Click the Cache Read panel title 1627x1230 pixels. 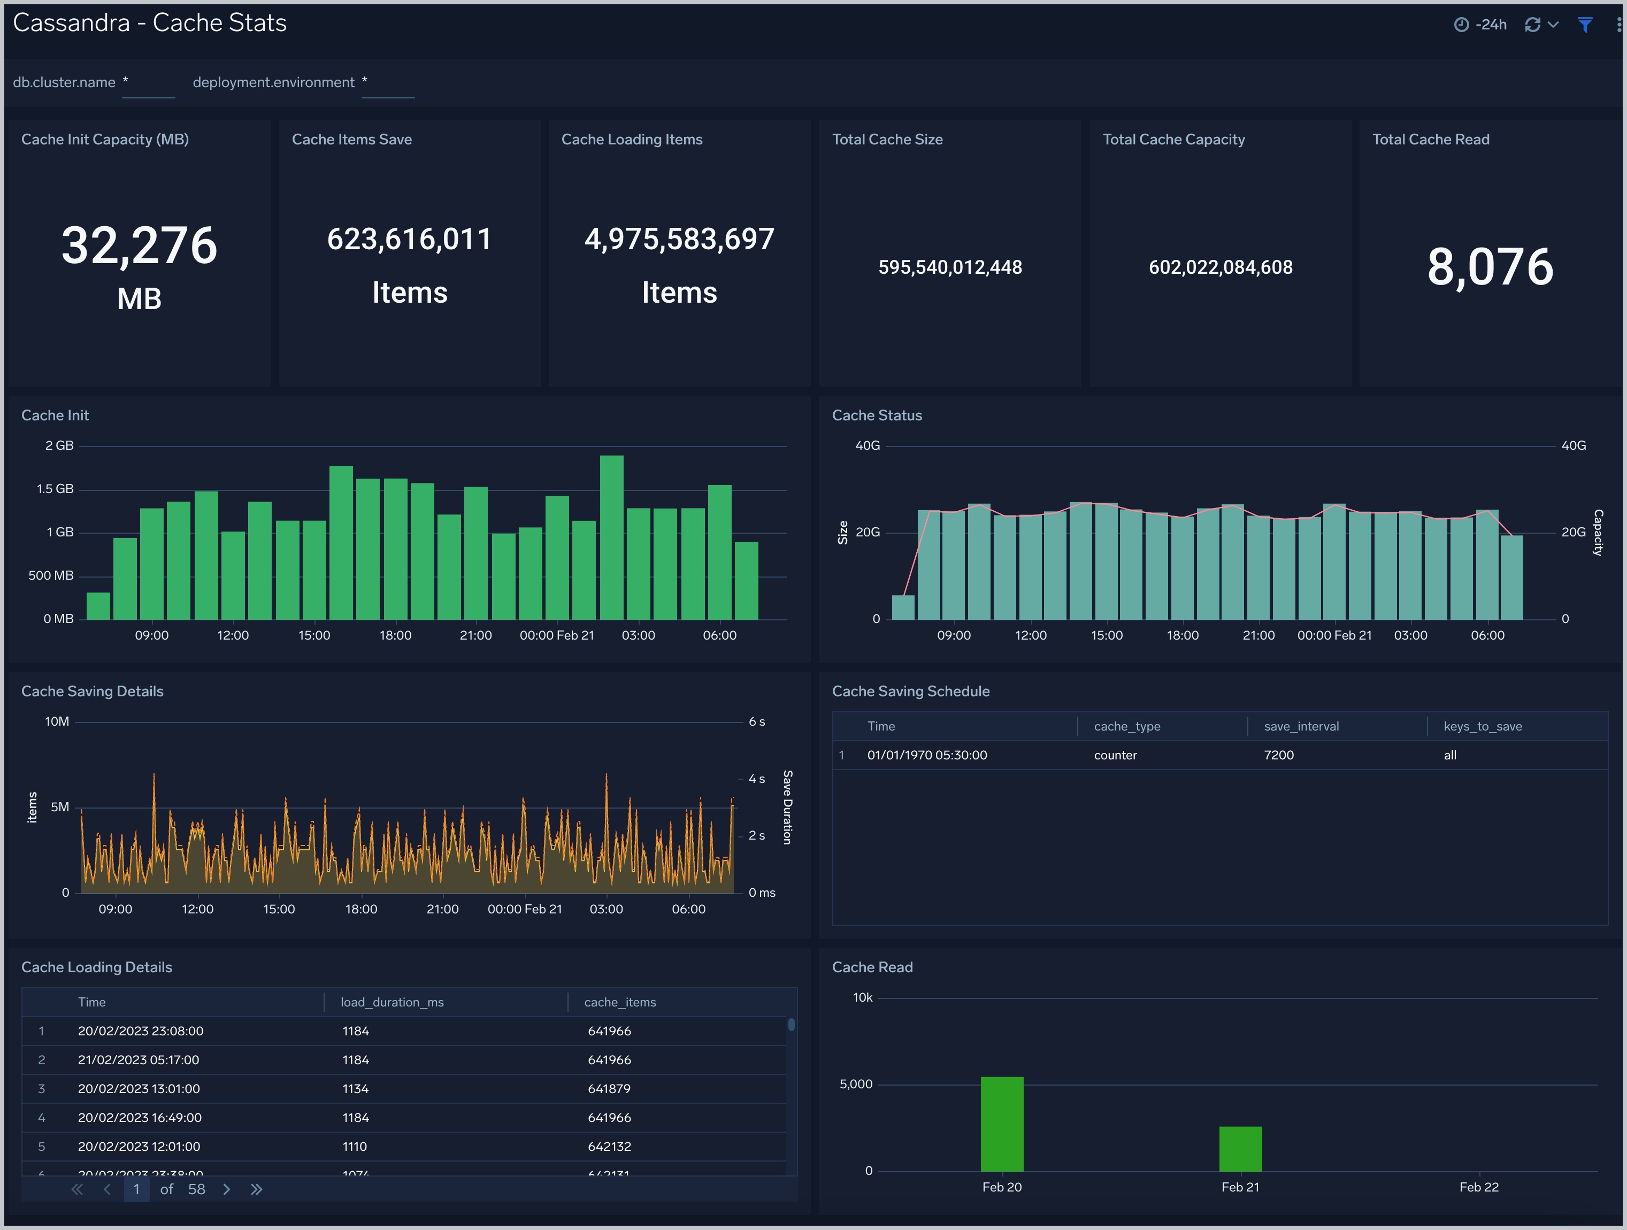(872, 967)
